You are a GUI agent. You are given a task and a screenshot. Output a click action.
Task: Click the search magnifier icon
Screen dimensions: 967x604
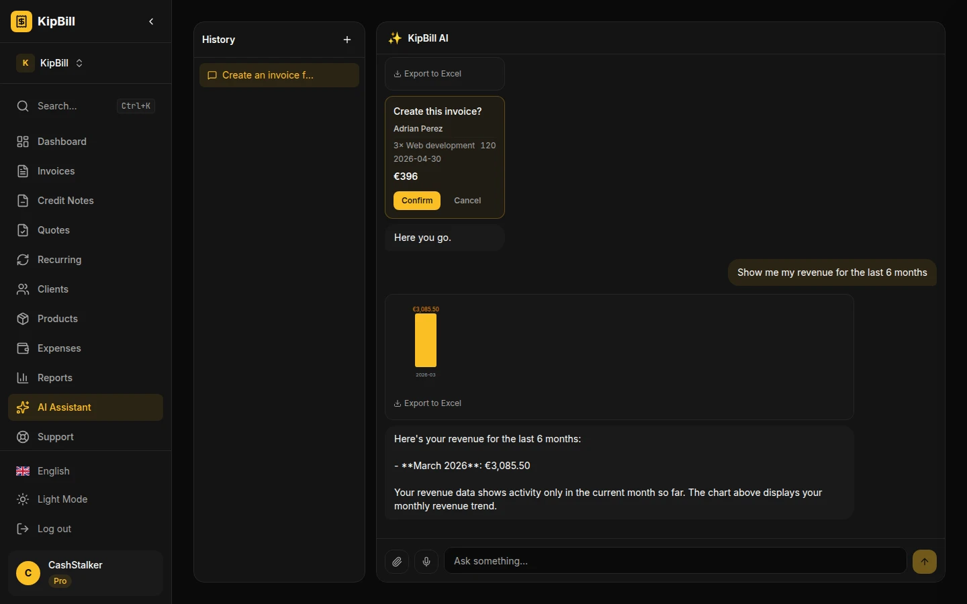pos(23,106)
